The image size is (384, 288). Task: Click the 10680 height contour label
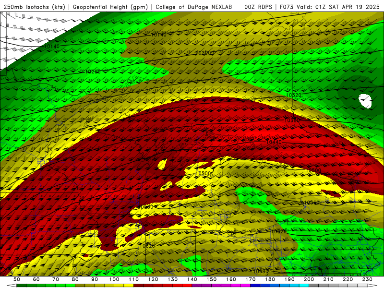(x=261, y=272)
